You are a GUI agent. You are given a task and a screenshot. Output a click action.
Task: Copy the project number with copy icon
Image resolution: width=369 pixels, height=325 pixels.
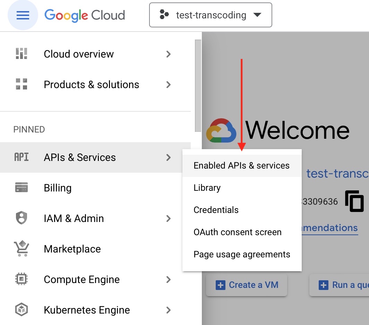pos(354,201)
